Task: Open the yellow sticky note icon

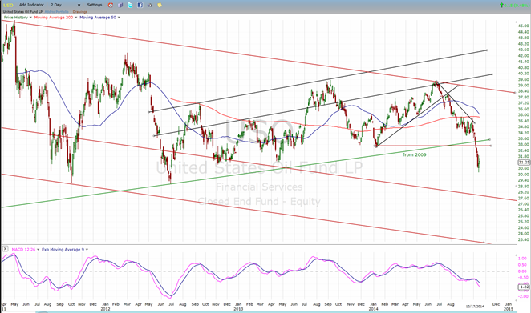Action: pos(160,5)
